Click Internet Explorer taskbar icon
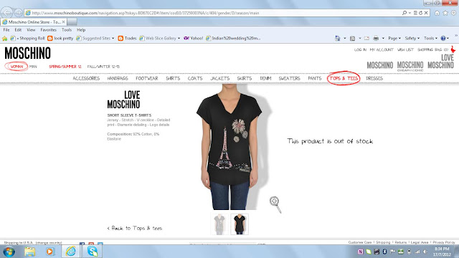 tap(70, 252)
